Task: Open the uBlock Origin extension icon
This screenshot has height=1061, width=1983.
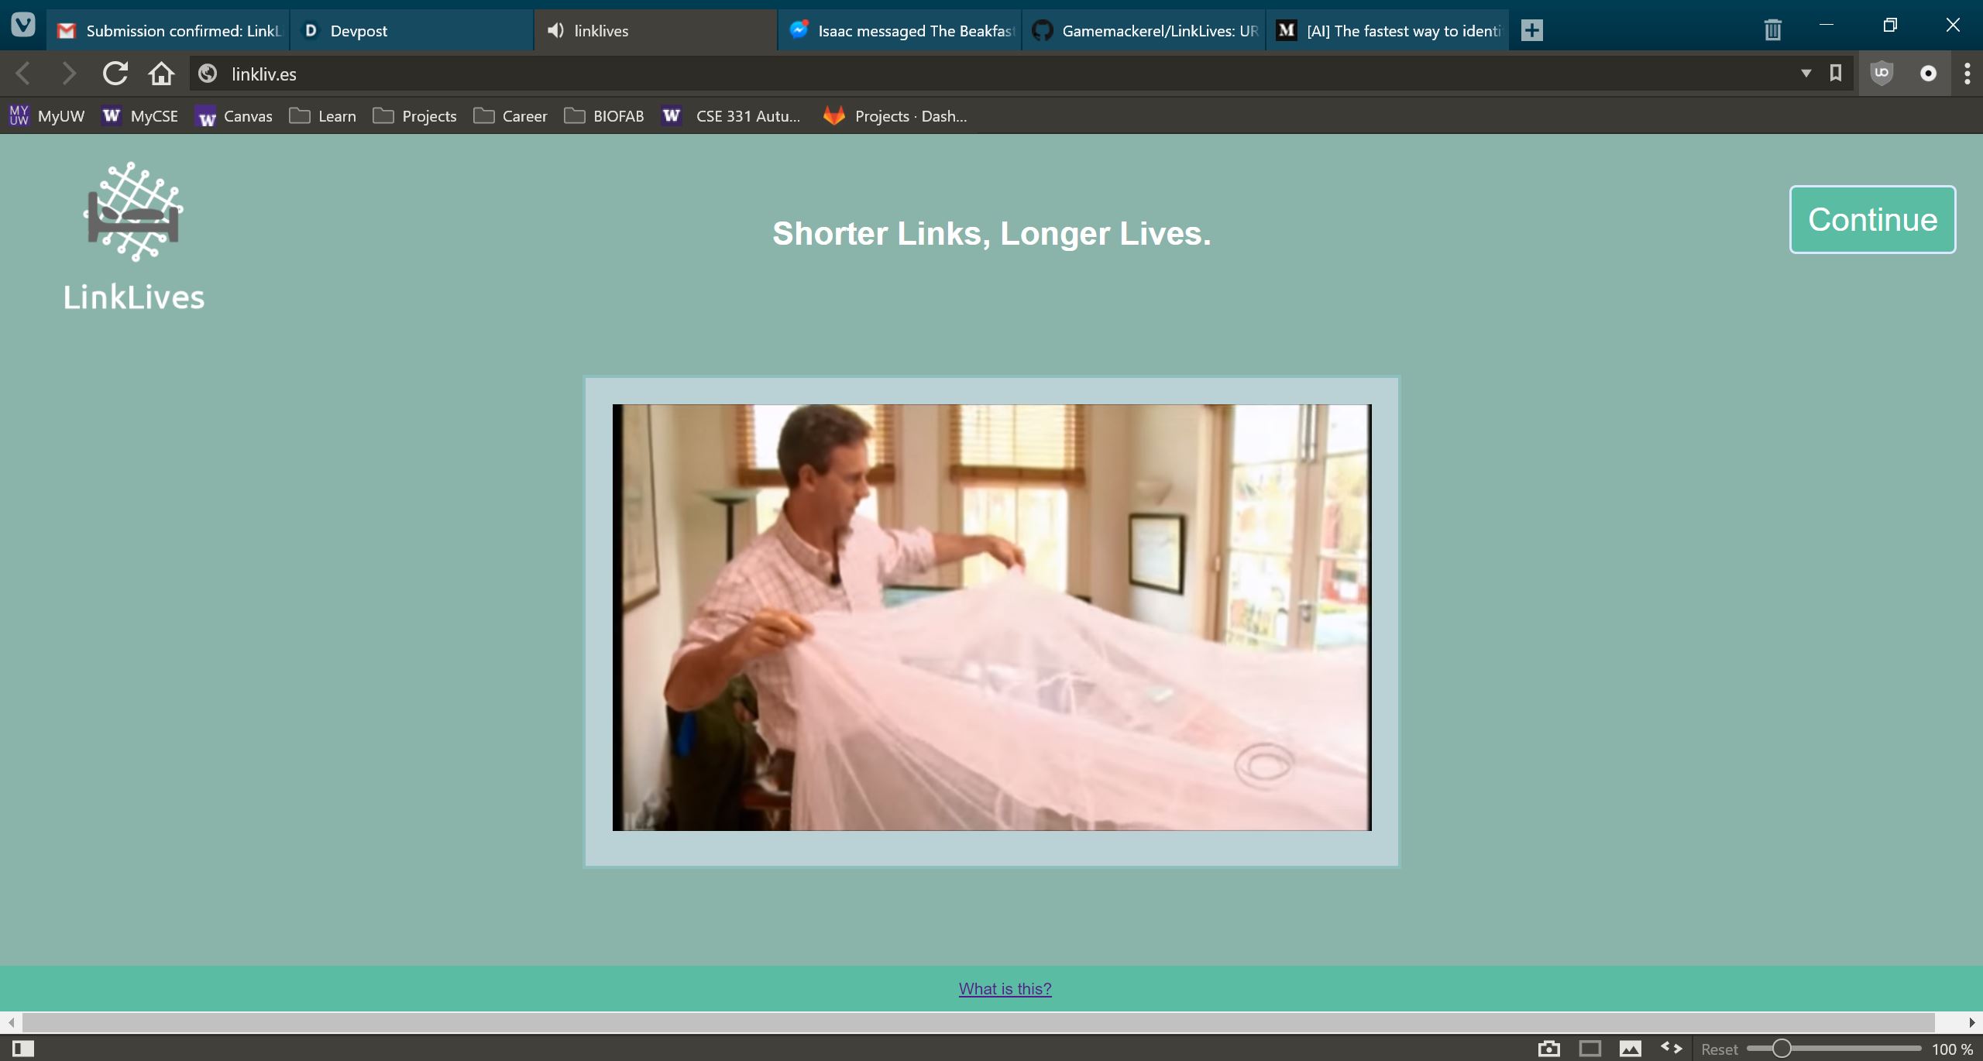Action: 1882,74
